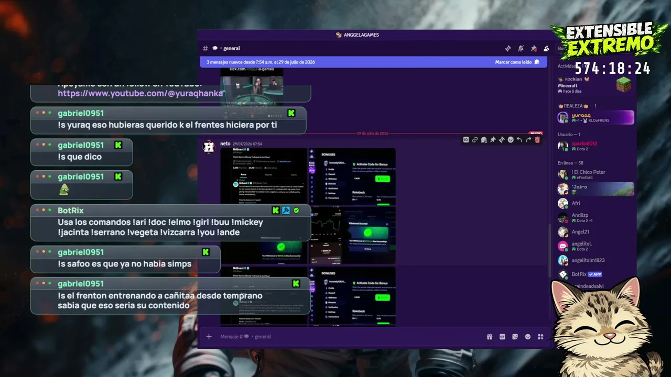
Task: Select BotRix APP in member list
Action: click(x=596, y=274)
